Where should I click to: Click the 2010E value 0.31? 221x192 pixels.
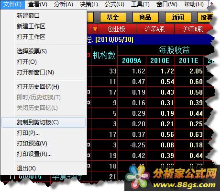click(167, 103)
